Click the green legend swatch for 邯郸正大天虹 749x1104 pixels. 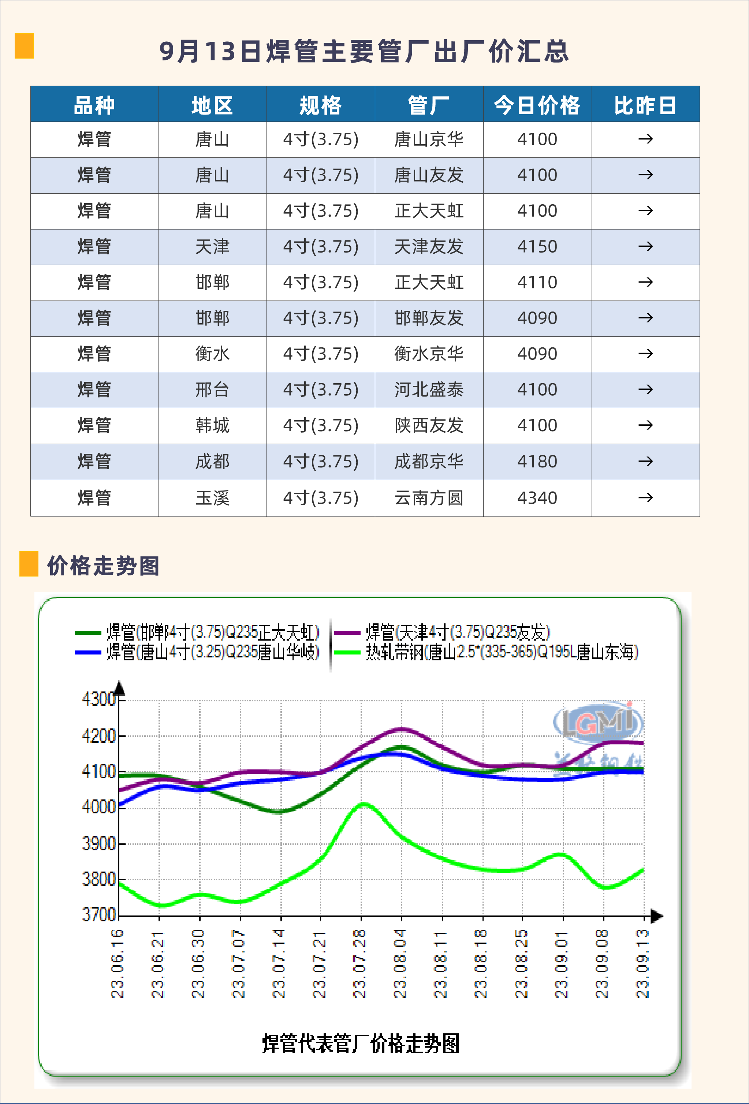click(88, 633)
